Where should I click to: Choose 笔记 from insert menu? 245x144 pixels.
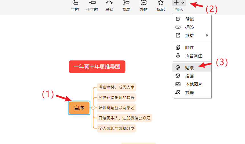pos(189,19)
